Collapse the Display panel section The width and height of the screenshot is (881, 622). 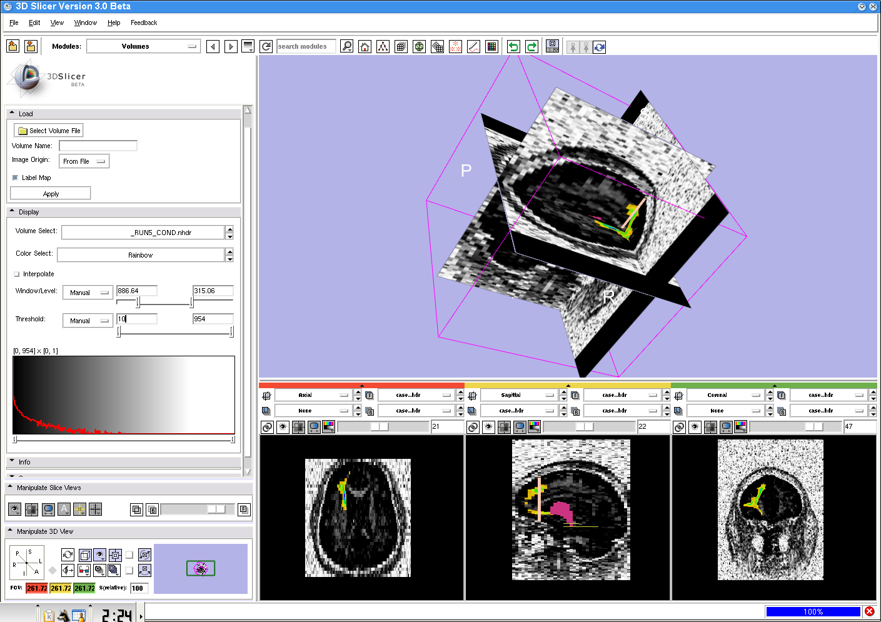tap(12, 212)
